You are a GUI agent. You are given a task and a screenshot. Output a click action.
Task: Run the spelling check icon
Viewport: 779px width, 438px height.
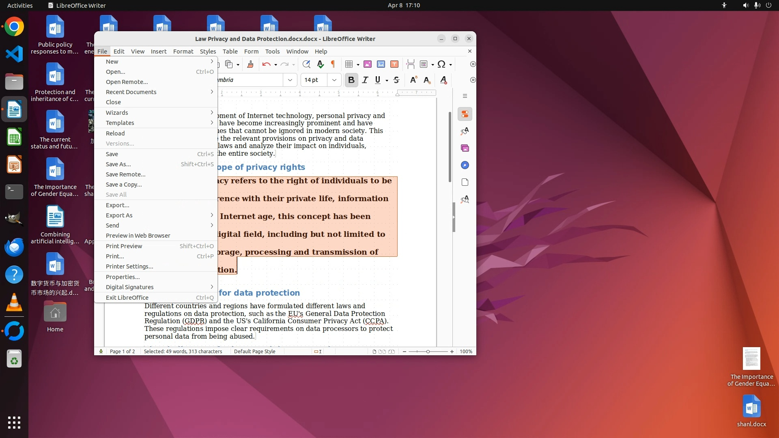(x=320, y=64)
